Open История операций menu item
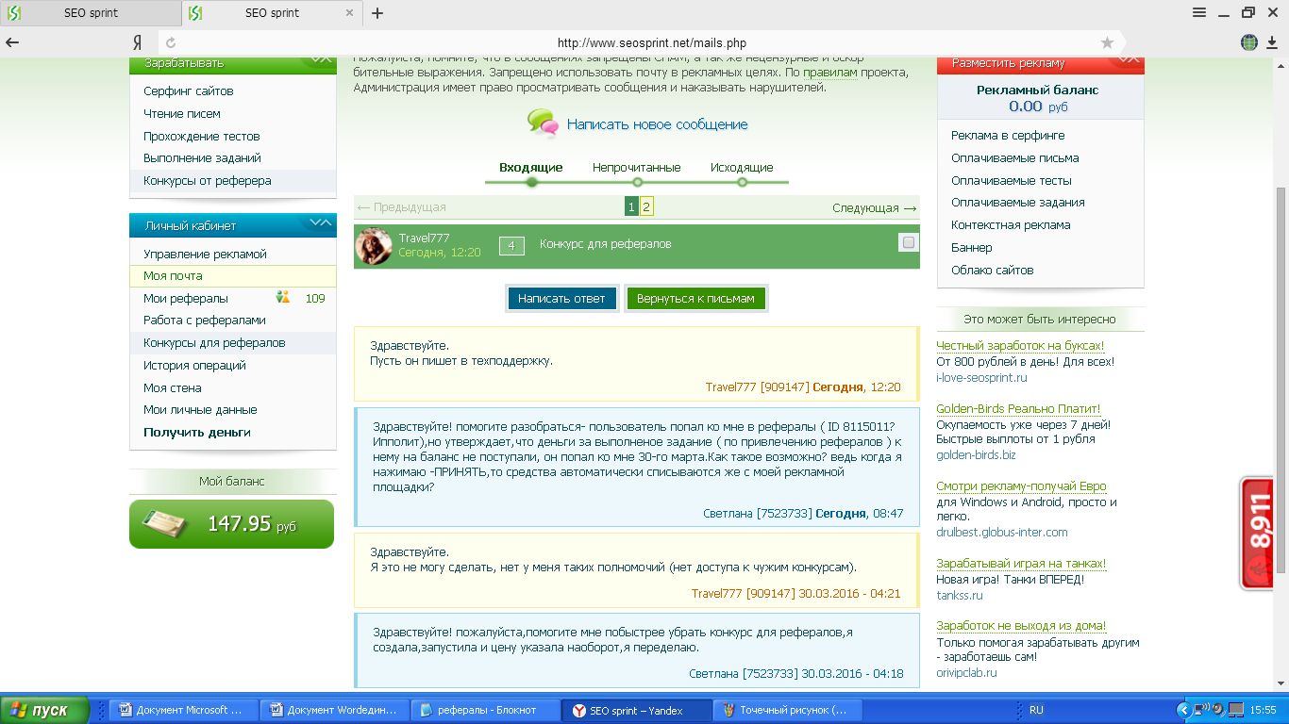Image resolution: width=1289 pixels, height=724 pixels. coord(194,366)
